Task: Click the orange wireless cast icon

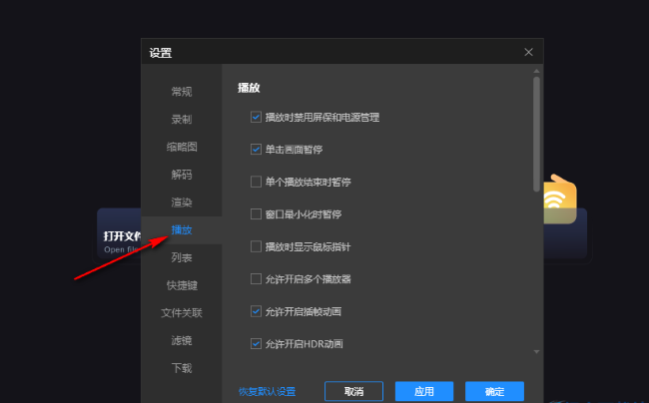Action: 557,201
